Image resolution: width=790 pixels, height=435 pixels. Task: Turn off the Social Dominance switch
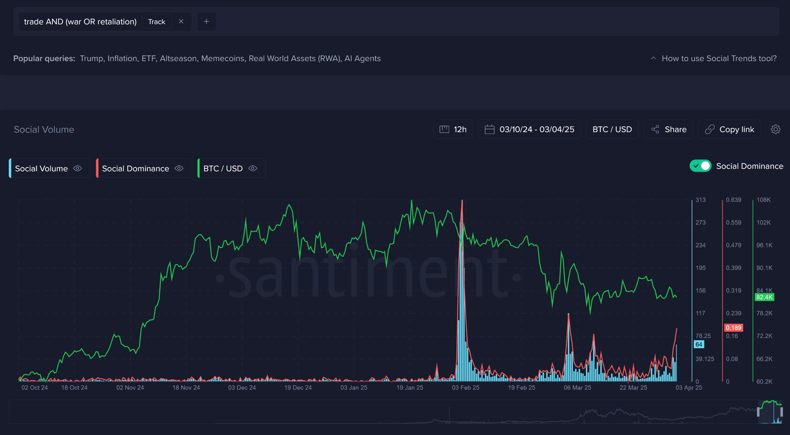pyautogui.click(x=700, y=166)
